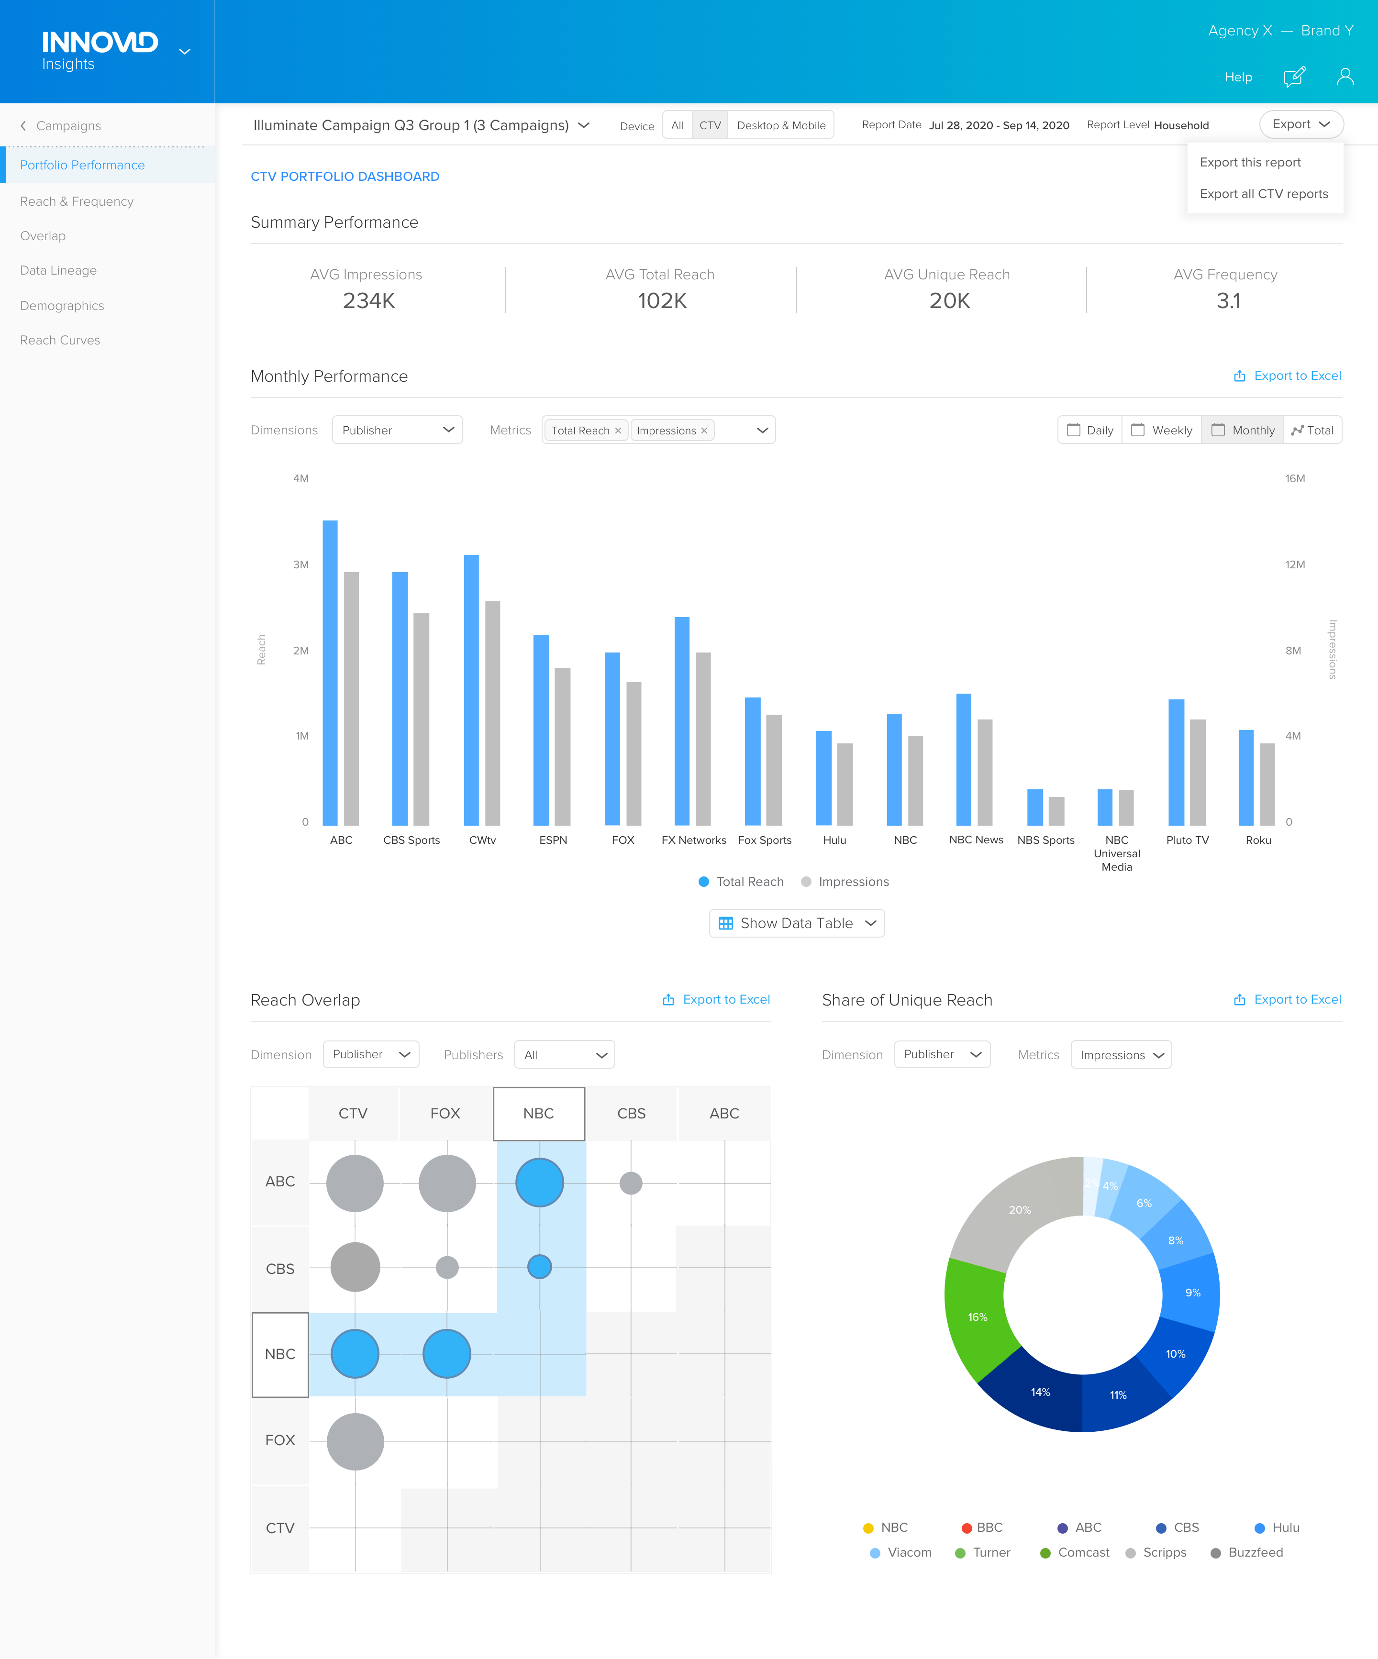Select the All device filter
Viewport: 1378px width, 1659px height.
(x=677, y=125)
